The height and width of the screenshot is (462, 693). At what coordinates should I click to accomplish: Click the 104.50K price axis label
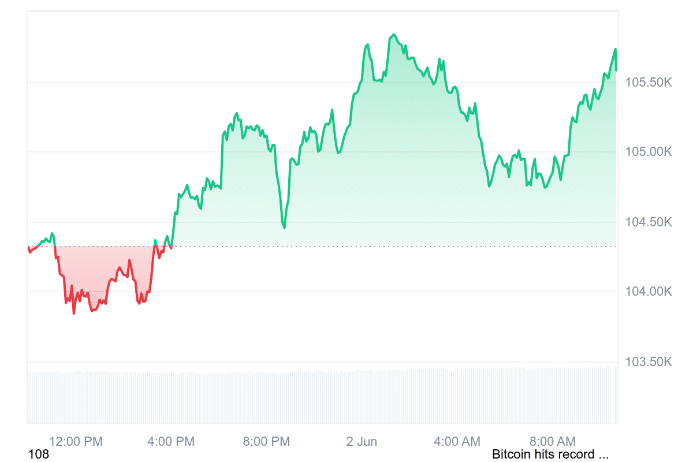click(649, 222)
